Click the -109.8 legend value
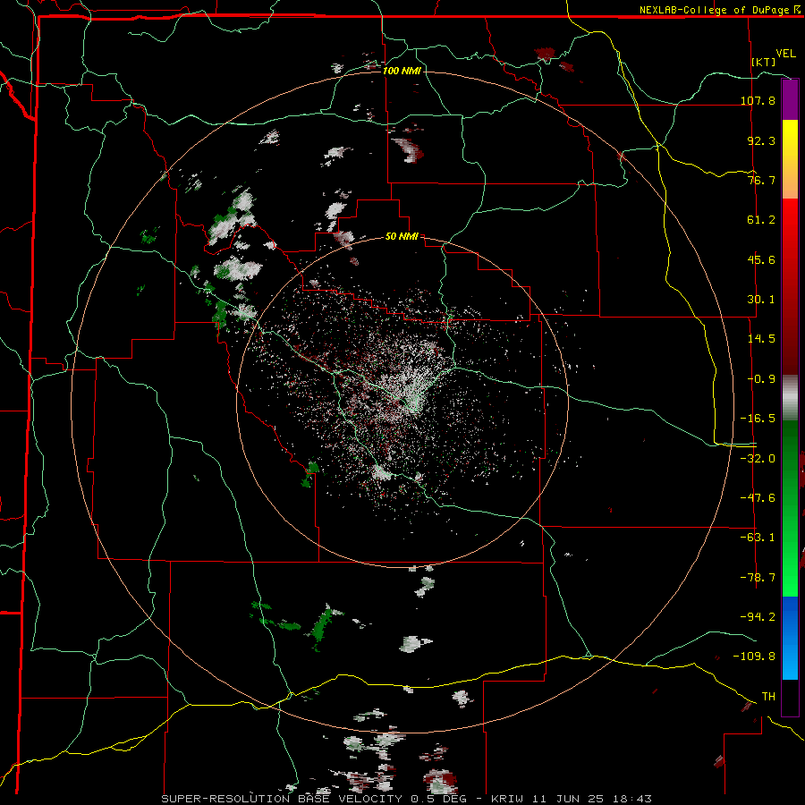This screenshot has width=805, height=805. (x=754, y=657)
